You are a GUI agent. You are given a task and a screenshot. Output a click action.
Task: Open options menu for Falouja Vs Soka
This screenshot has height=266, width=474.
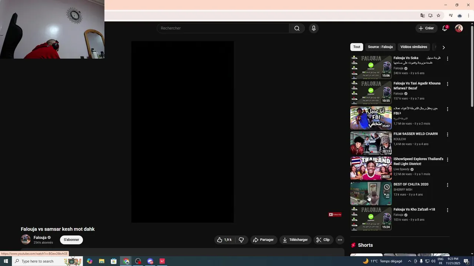pyautogui.click(x=447, y=59)
